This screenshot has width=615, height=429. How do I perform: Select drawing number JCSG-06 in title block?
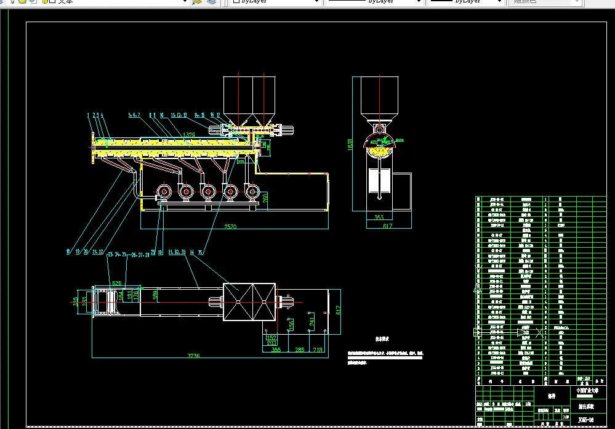click(586, 420)
